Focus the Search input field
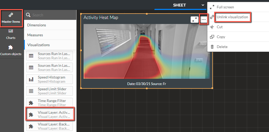Viewport: 269px width, 132px height. (x=50, y=15)
